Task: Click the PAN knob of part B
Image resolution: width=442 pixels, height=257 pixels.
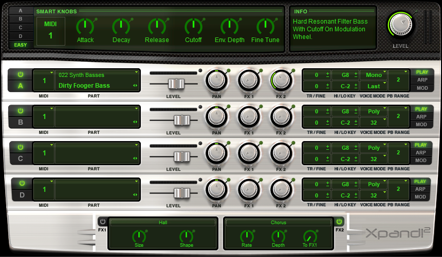Action: tap(216, 117)
